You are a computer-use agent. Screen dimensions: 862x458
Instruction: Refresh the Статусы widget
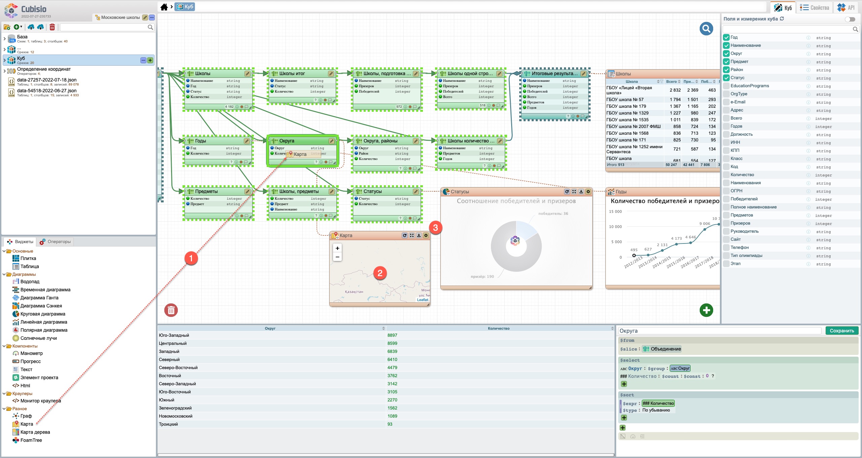(567, 192)
